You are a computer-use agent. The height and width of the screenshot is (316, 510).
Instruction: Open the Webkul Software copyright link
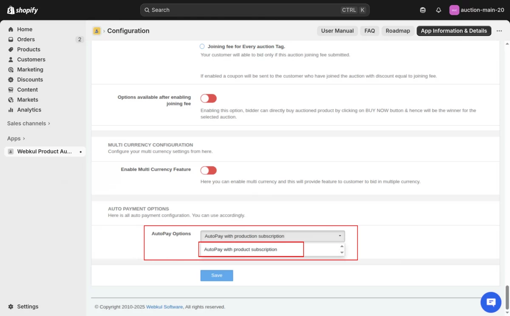[x=164, y=307]
